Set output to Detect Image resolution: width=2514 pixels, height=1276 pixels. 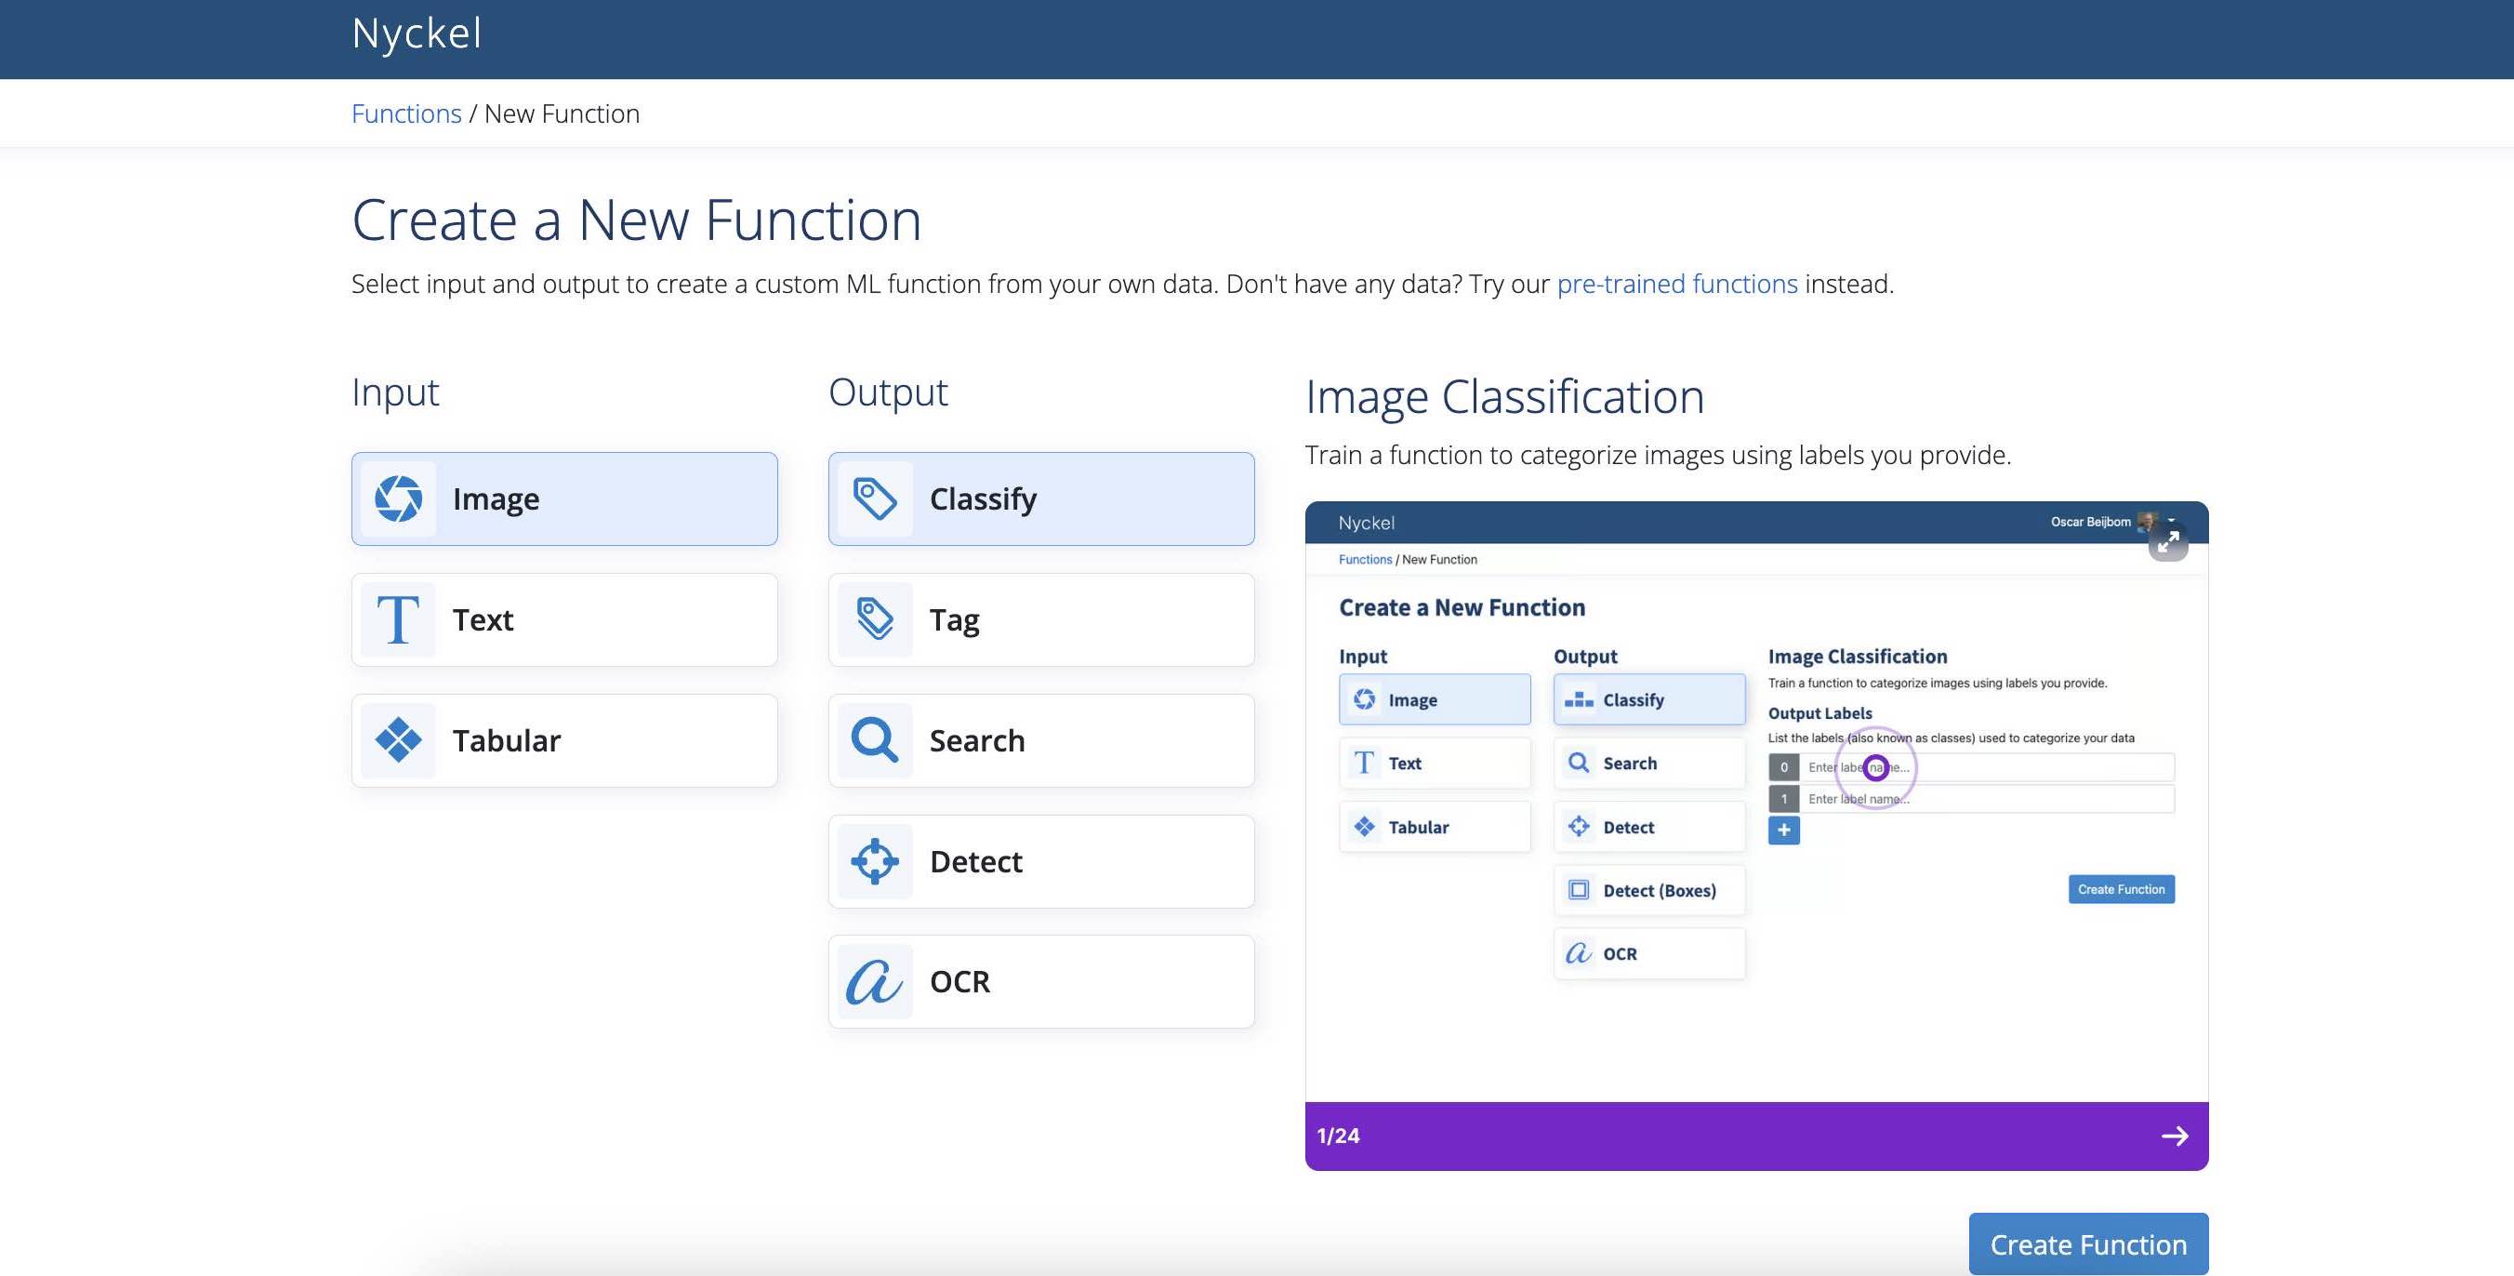(1040, 861)
